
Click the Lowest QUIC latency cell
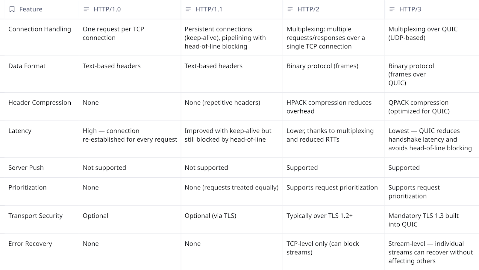(x=432, y=139)
